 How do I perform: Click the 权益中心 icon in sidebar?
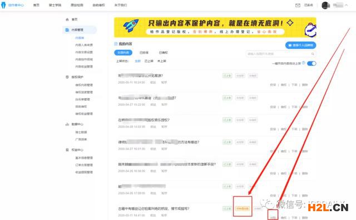(x=67, y=150)
